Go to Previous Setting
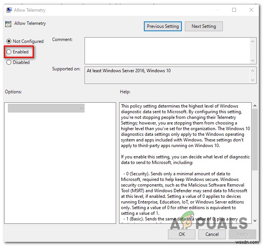The image size is (263, 246). 163,26
